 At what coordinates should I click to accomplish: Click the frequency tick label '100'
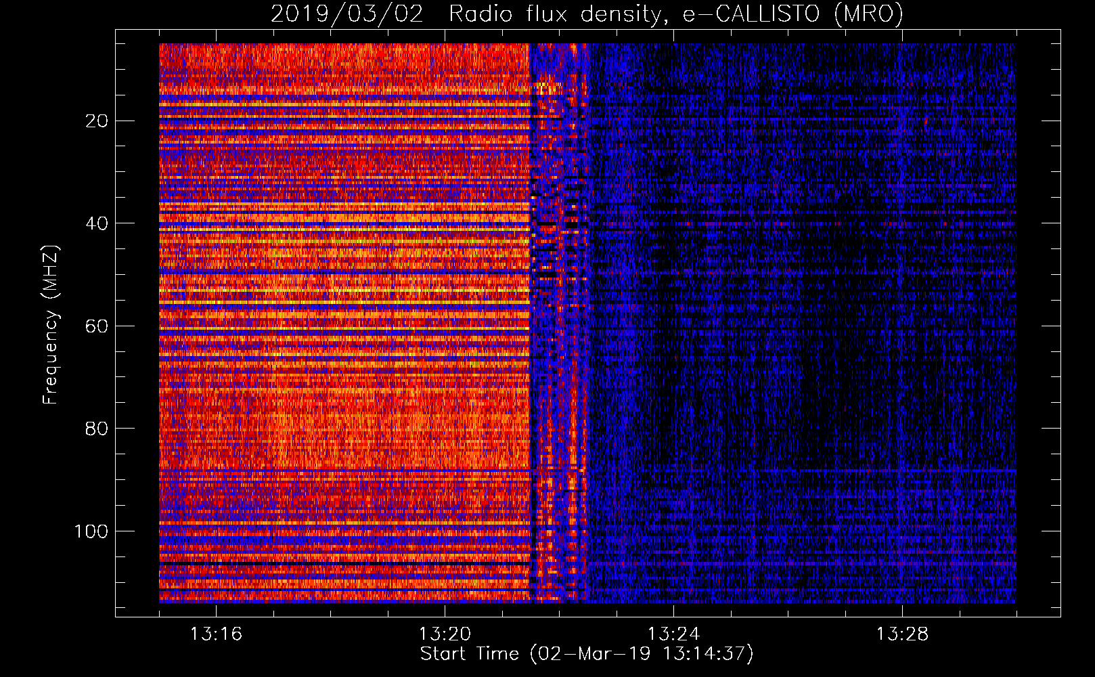[x=91, y=531]
